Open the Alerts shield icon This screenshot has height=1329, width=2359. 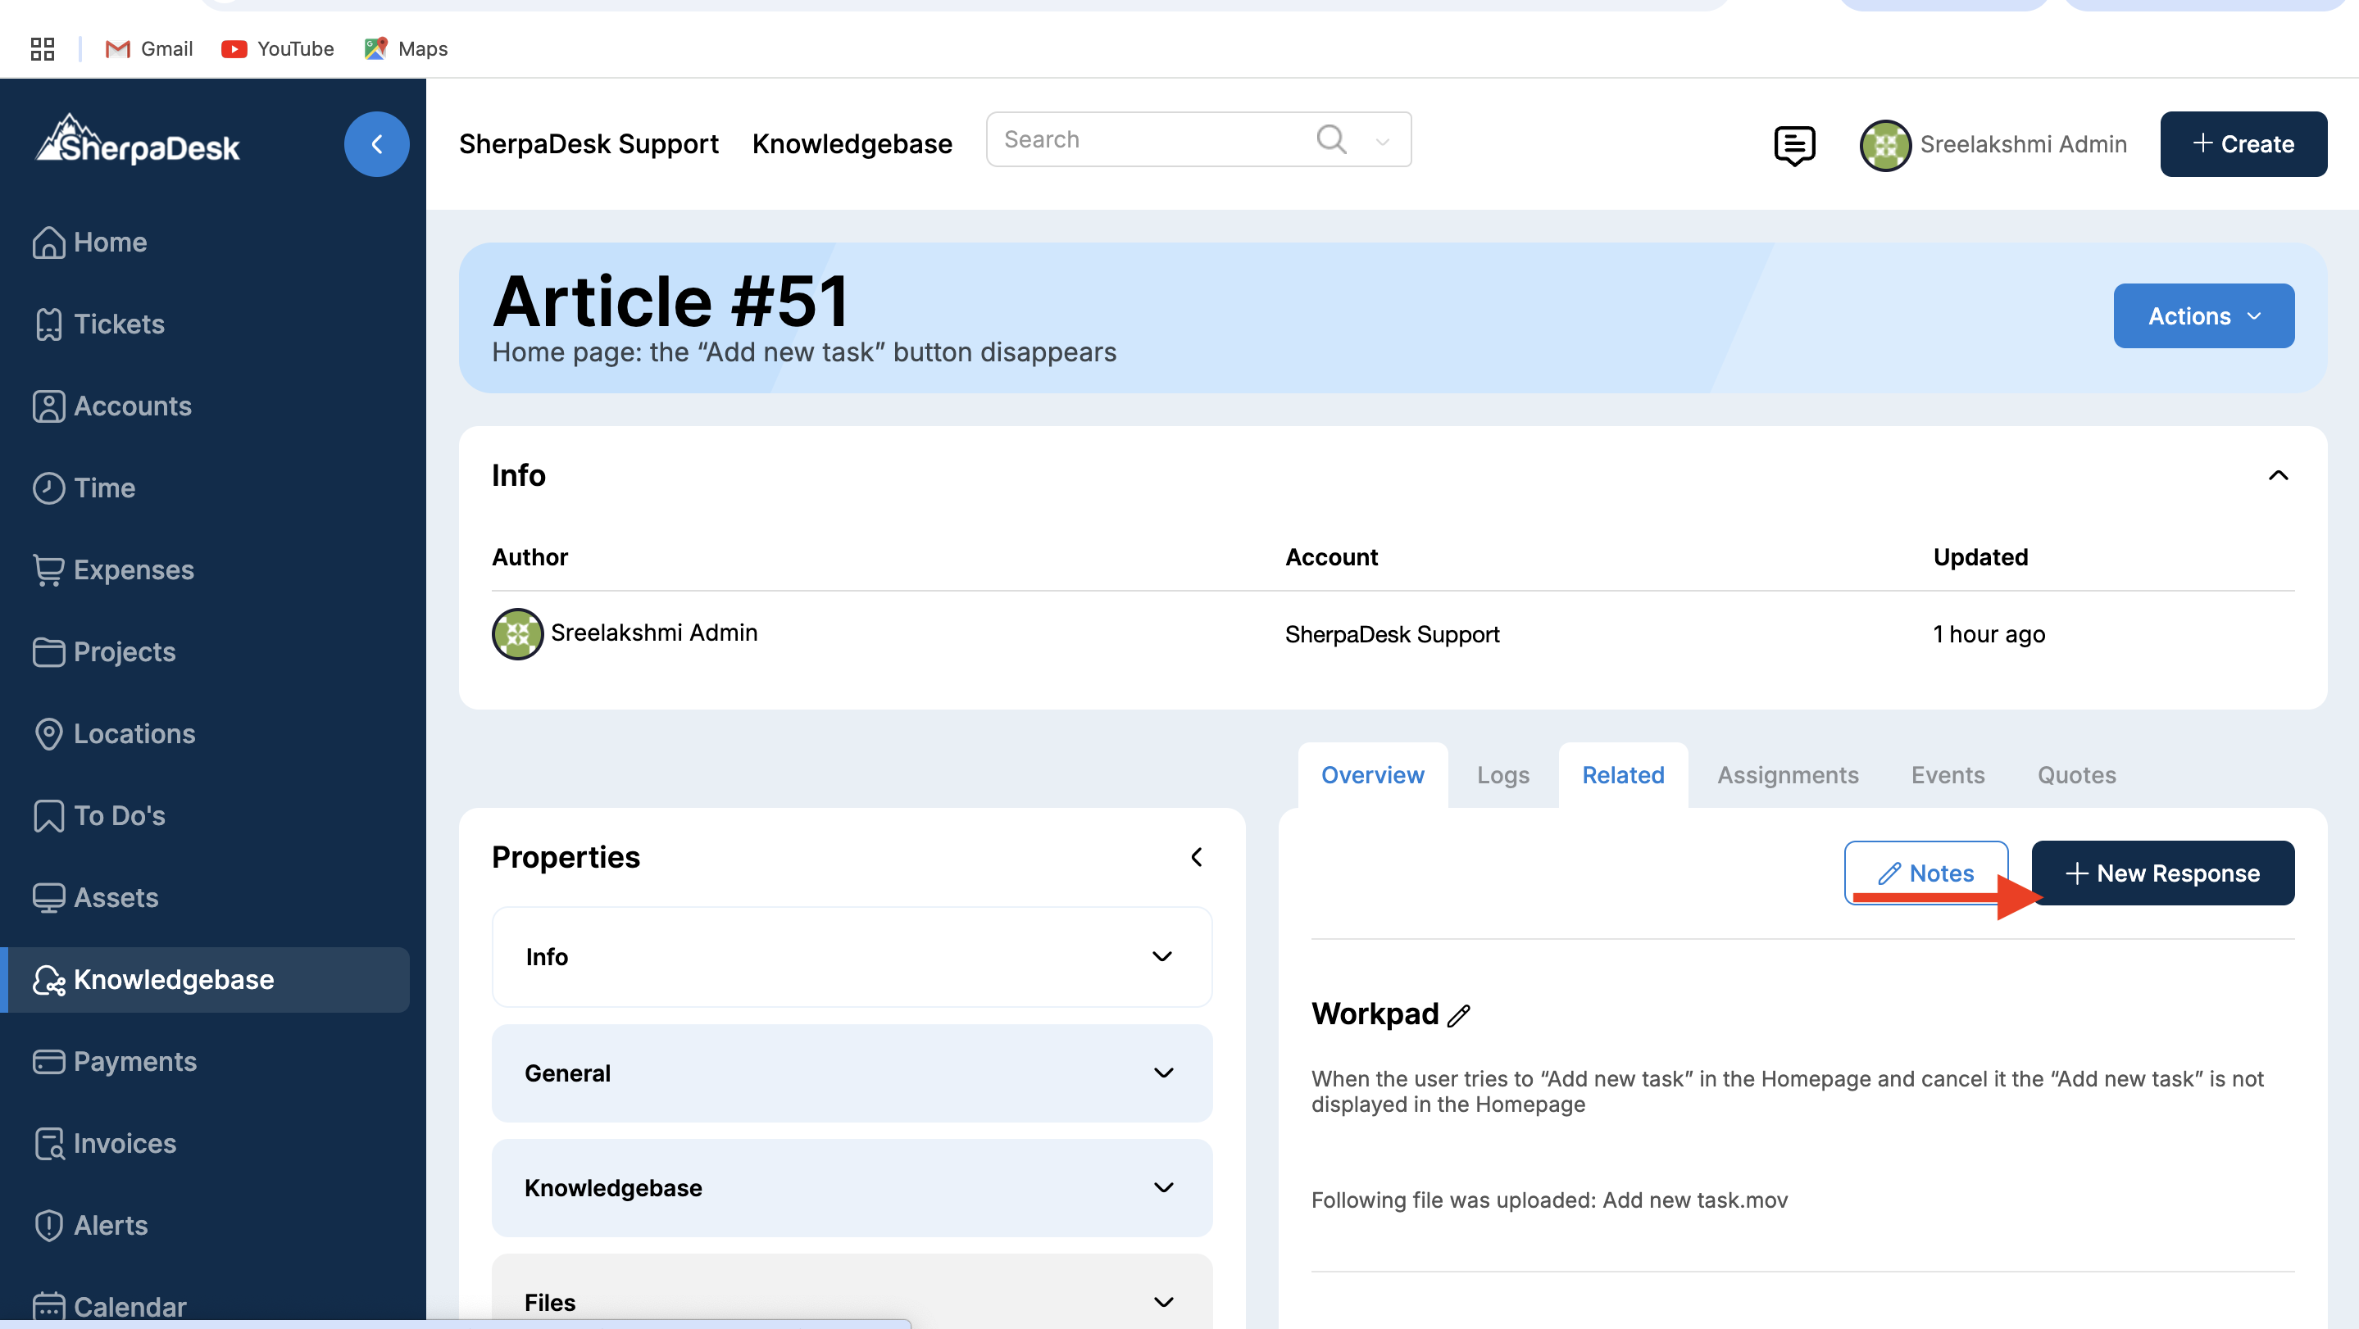(x=48, y=1226)
